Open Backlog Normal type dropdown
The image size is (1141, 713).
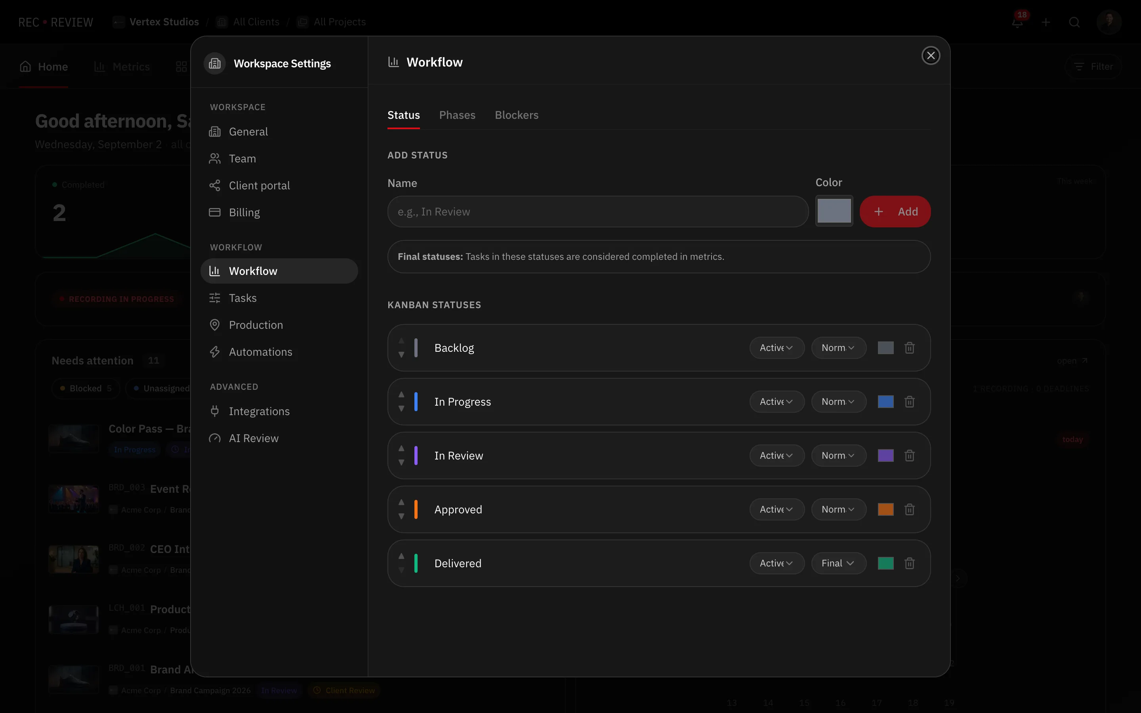pyautogui.click(x=838, y=348)
